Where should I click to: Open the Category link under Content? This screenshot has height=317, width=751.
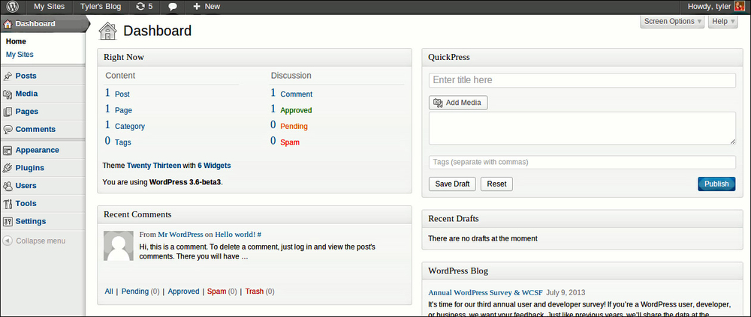[x=130, y=127]
